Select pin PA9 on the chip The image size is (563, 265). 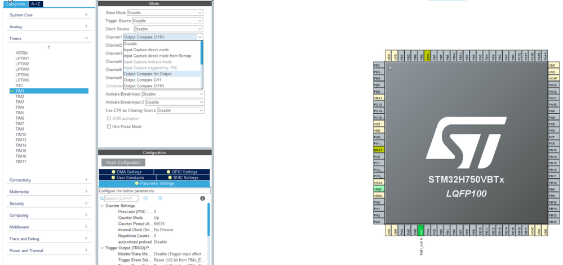point(553,111)
